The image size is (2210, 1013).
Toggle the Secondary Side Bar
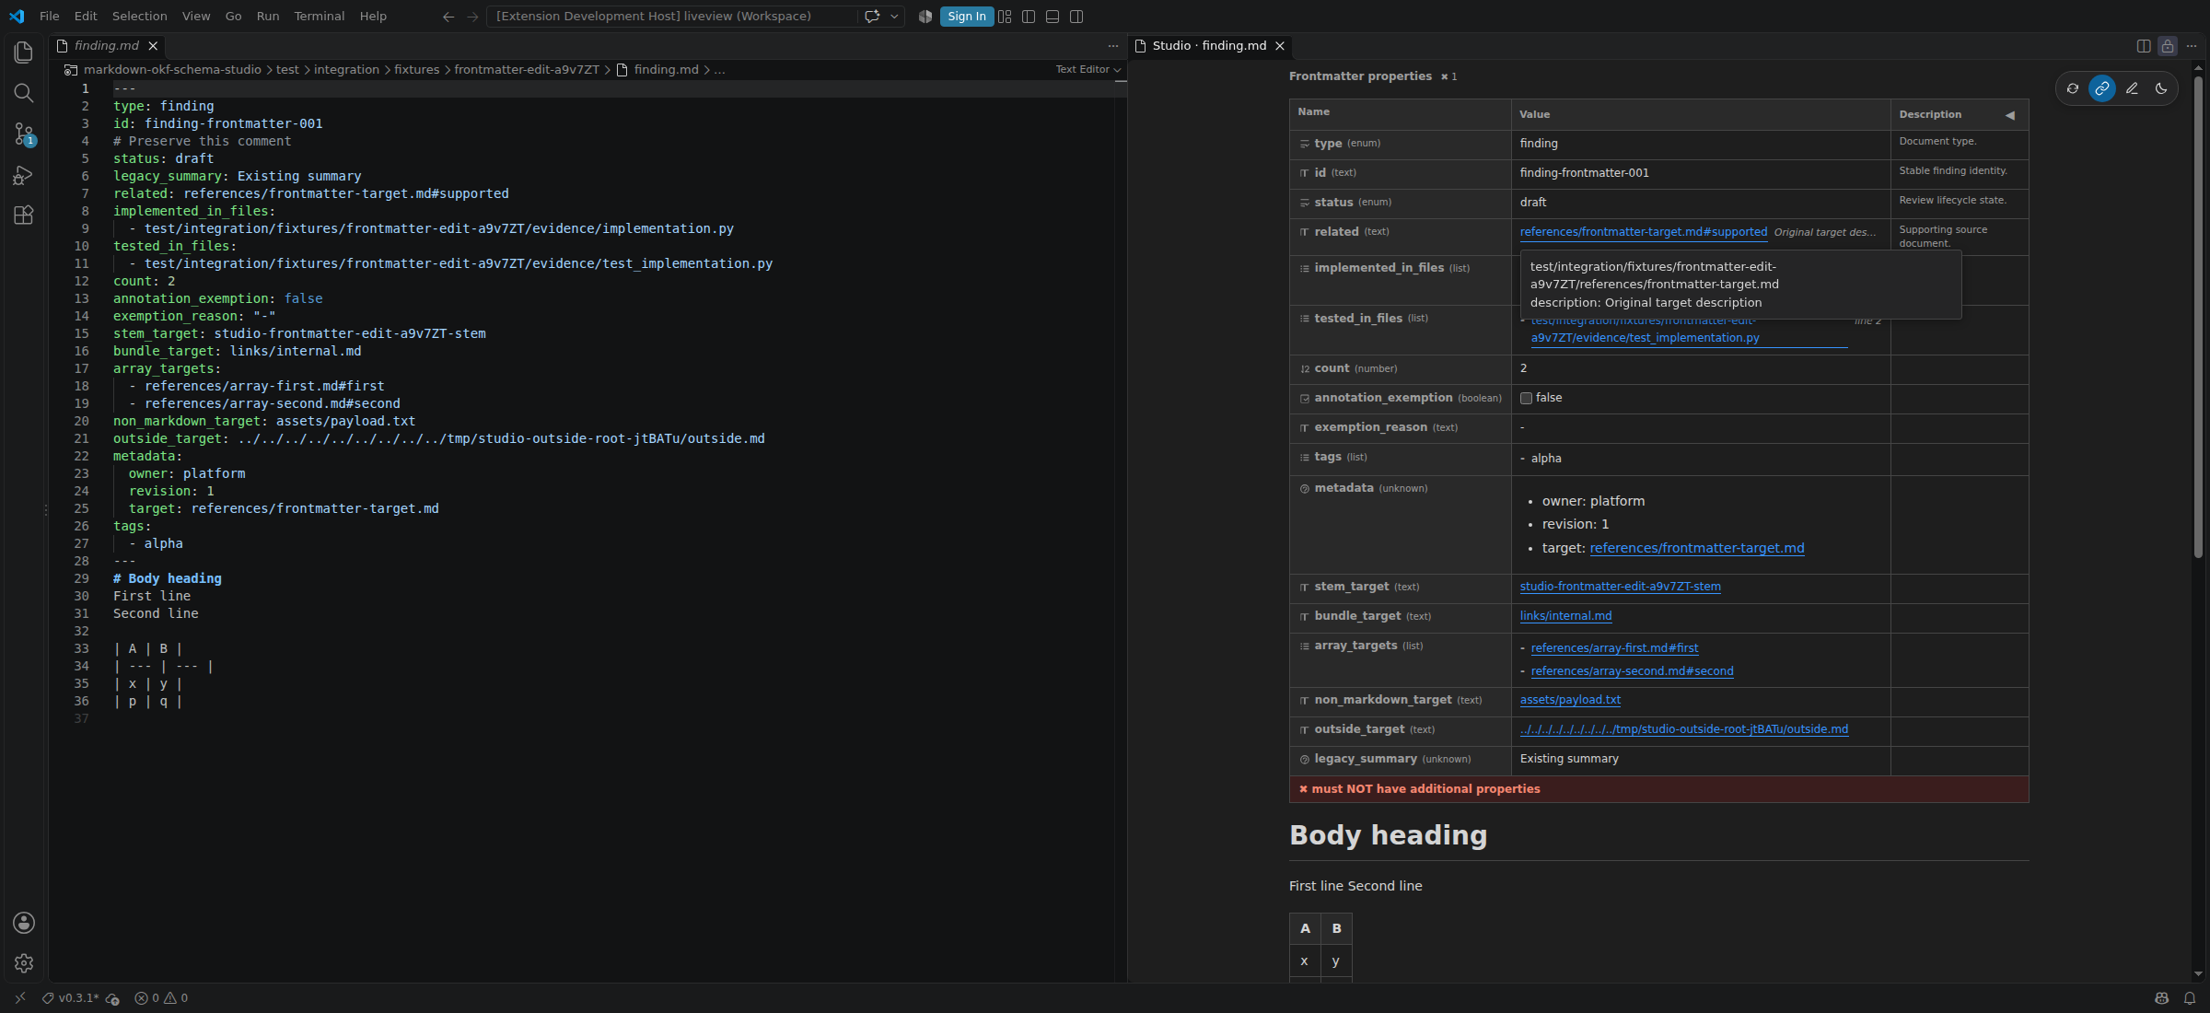tap(1076, 17)
